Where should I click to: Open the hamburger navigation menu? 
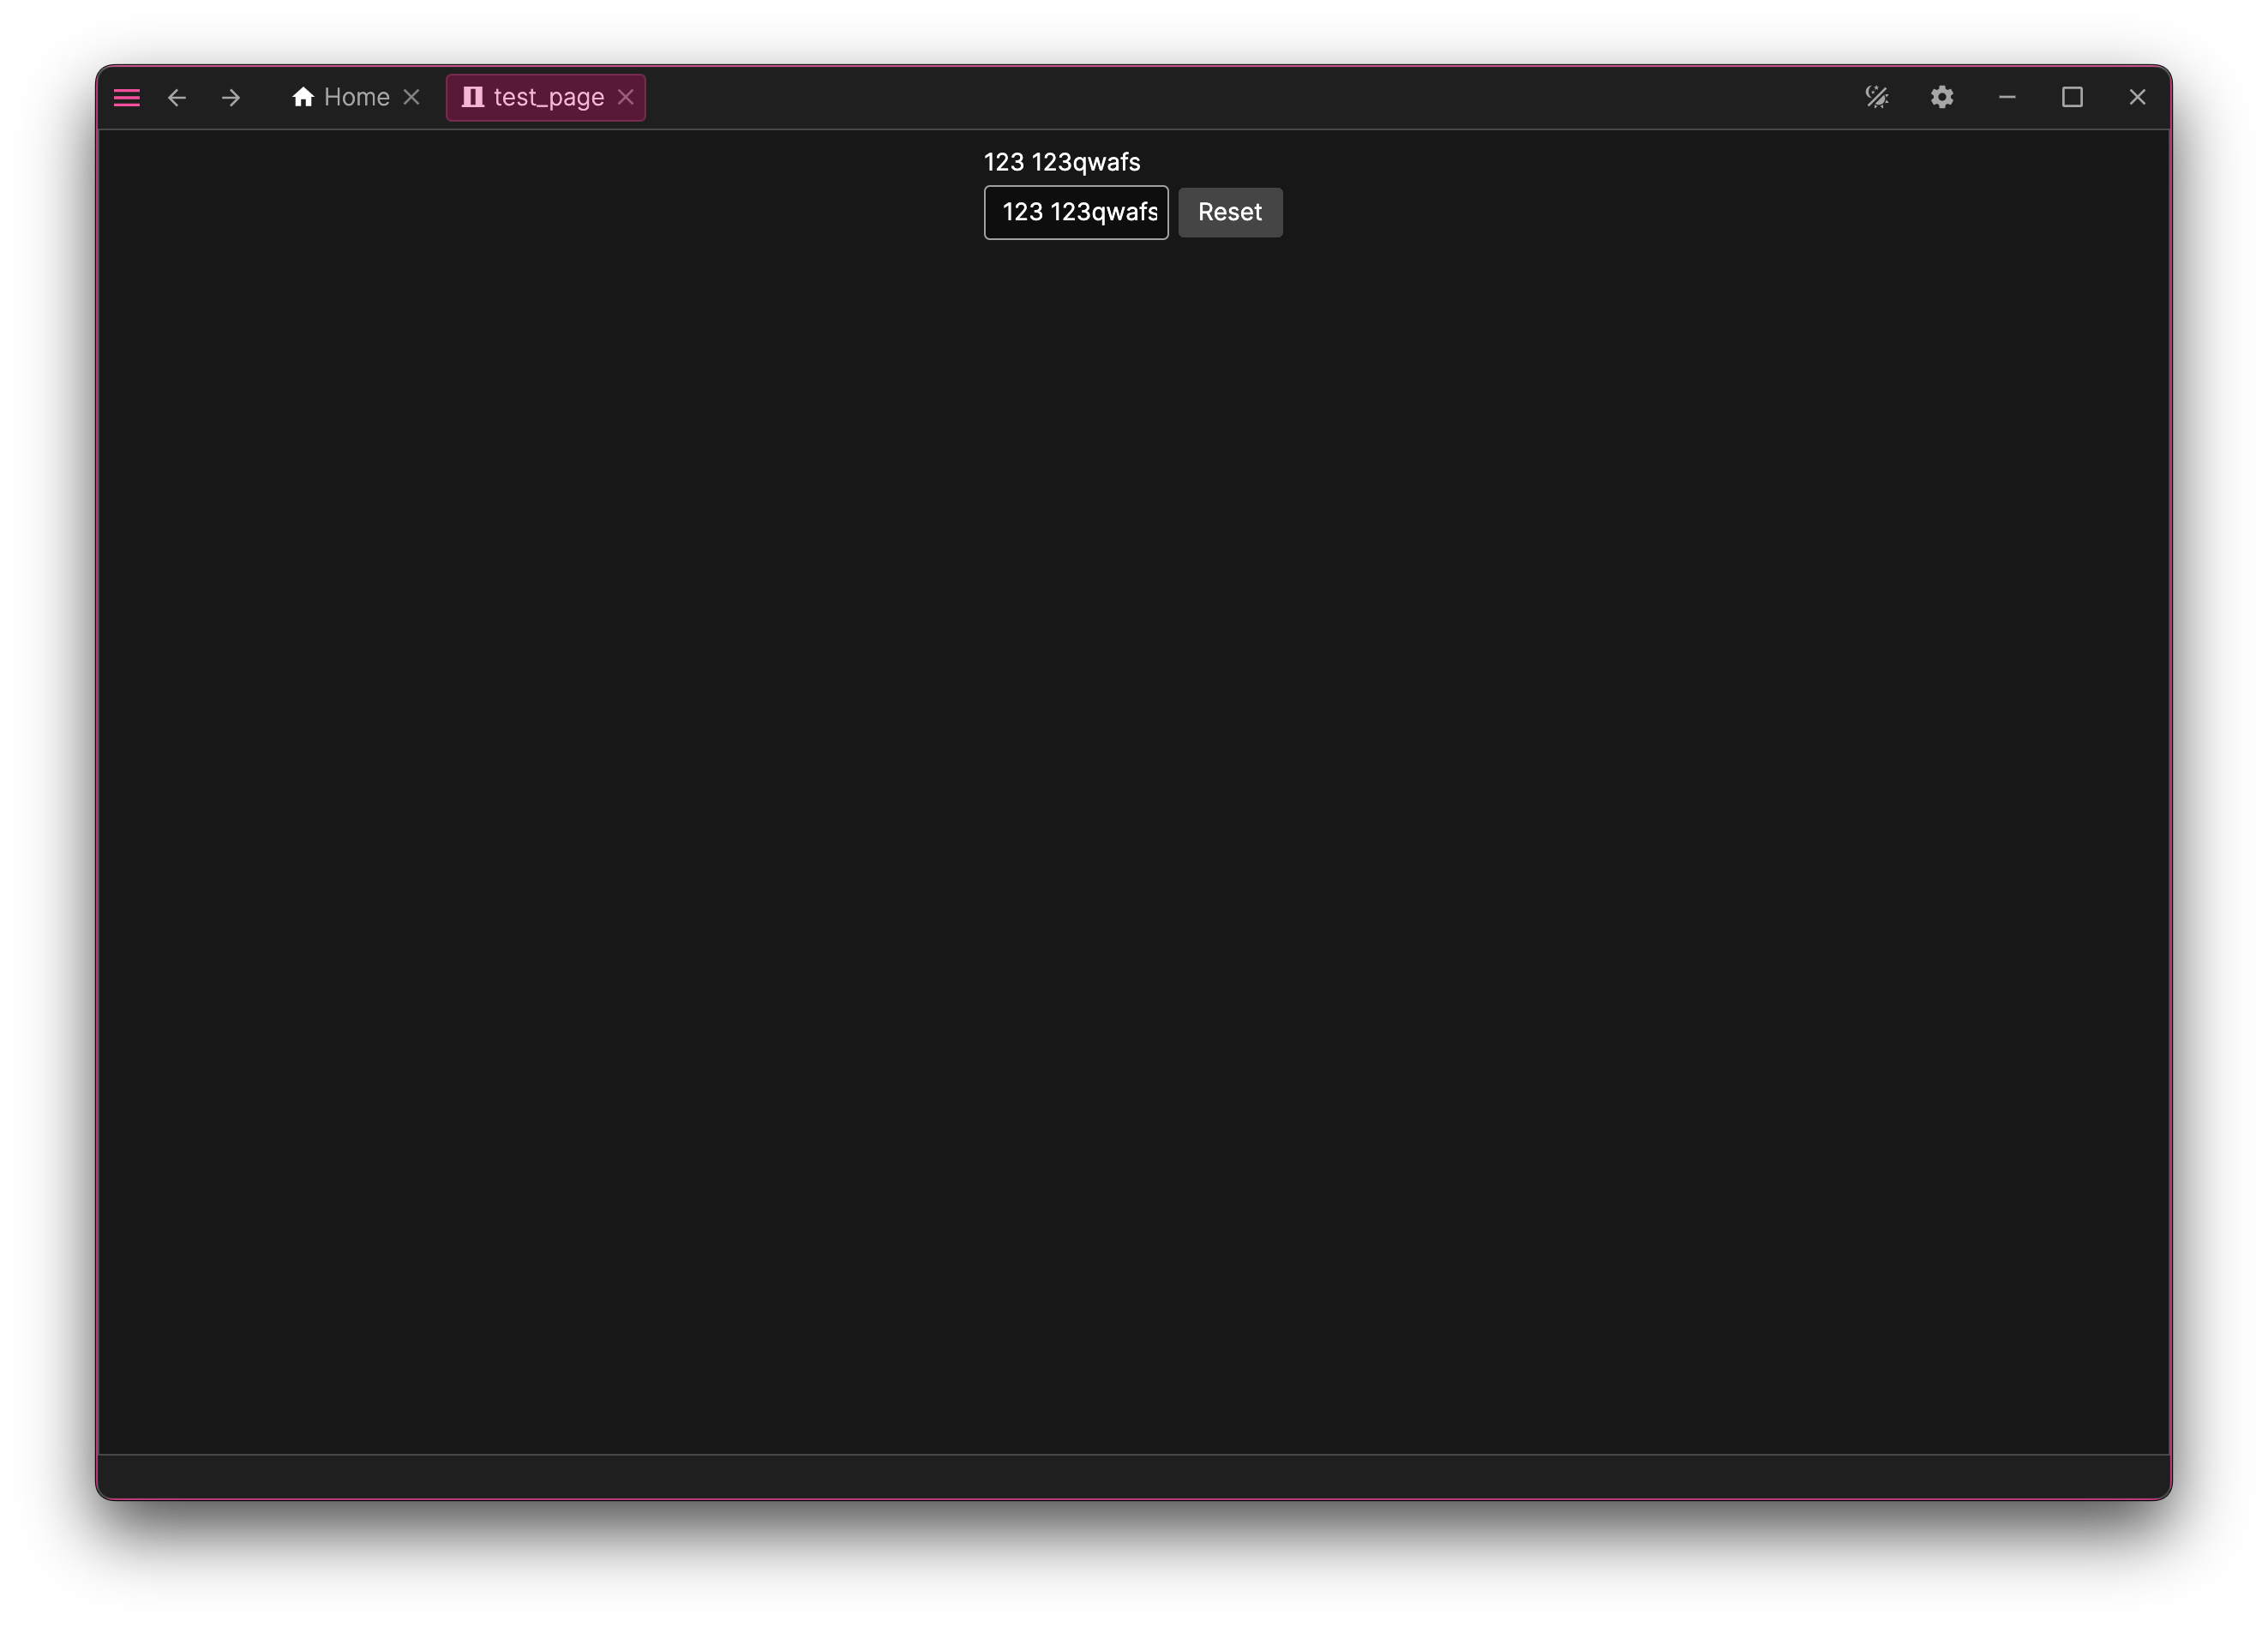[x=127, y=97]
